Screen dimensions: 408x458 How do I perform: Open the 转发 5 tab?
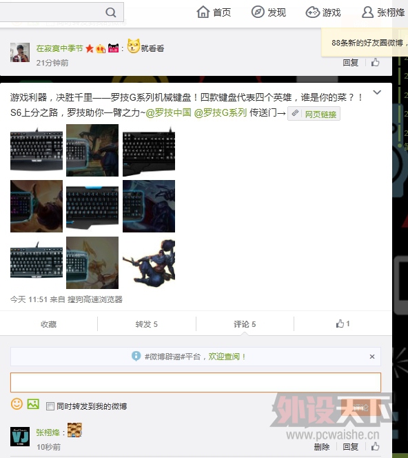click(147, 324)
